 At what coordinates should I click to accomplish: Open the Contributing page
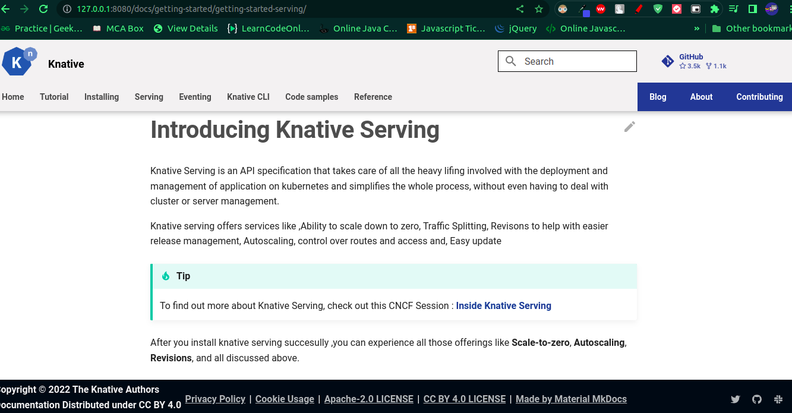point(759,97)
